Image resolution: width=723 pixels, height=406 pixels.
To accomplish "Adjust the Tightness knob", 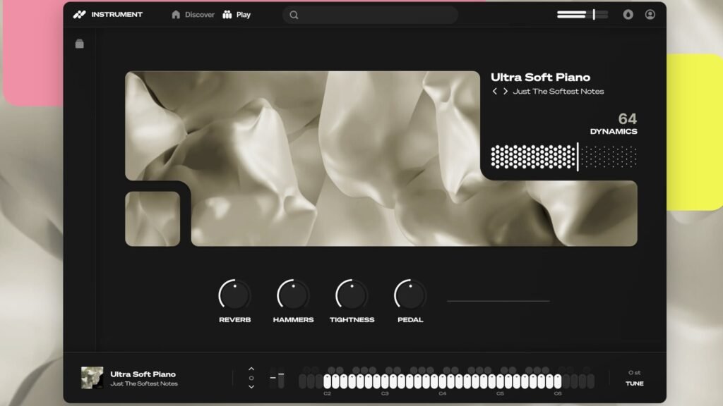I will click(x=352, y=295).
